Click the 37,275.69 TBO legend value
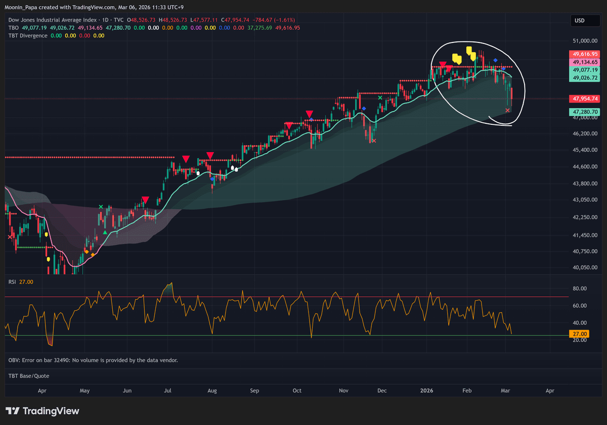This screenshot has width=607, height=425. pyautogui.click(x=259, y=28)
